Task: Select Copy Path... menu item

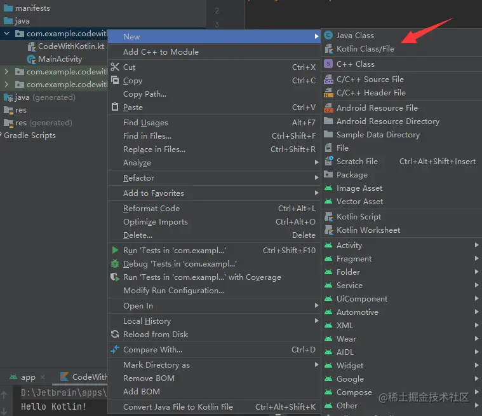Action: (214, 94)
